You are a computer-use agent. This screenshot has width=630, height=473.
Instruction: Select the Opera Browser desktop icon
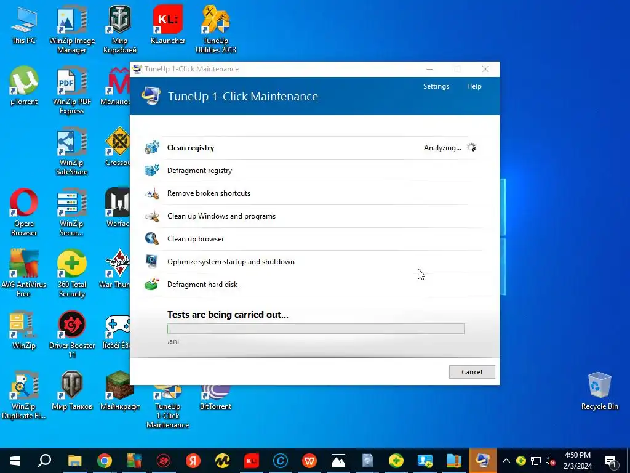24,212
